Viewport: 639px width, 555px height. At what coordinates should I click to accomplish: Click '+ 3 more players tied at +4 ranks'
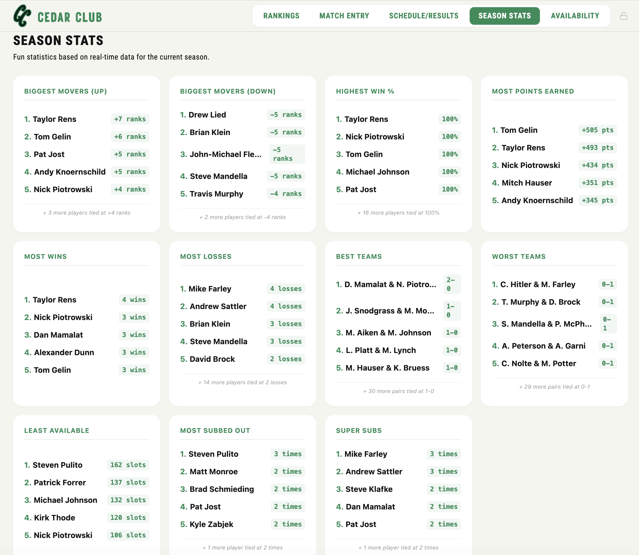point(87,213)
